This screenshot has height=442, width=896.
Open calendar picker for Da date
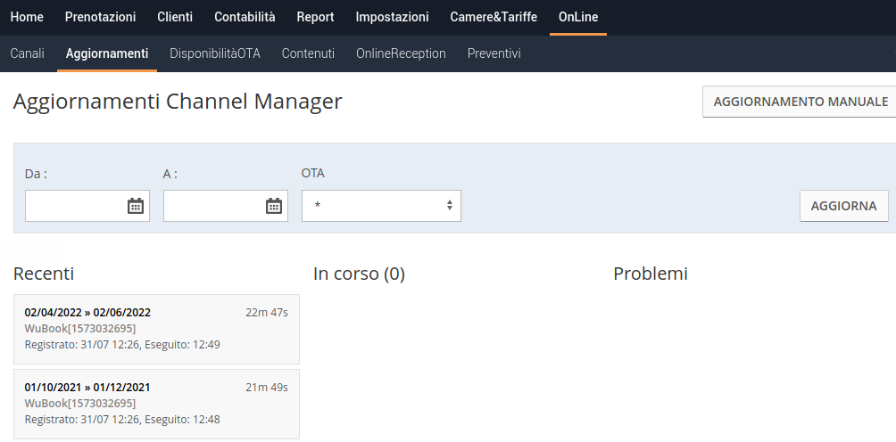[x=136, y=206]
